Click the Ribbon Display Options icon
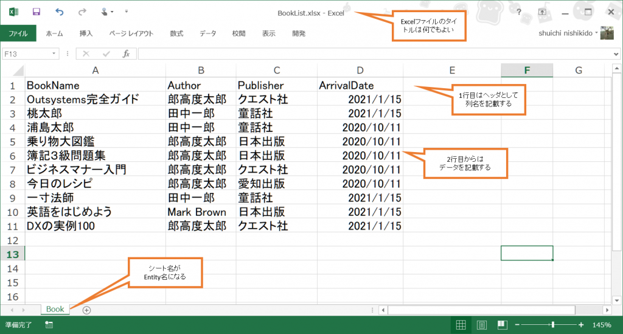 542,12
